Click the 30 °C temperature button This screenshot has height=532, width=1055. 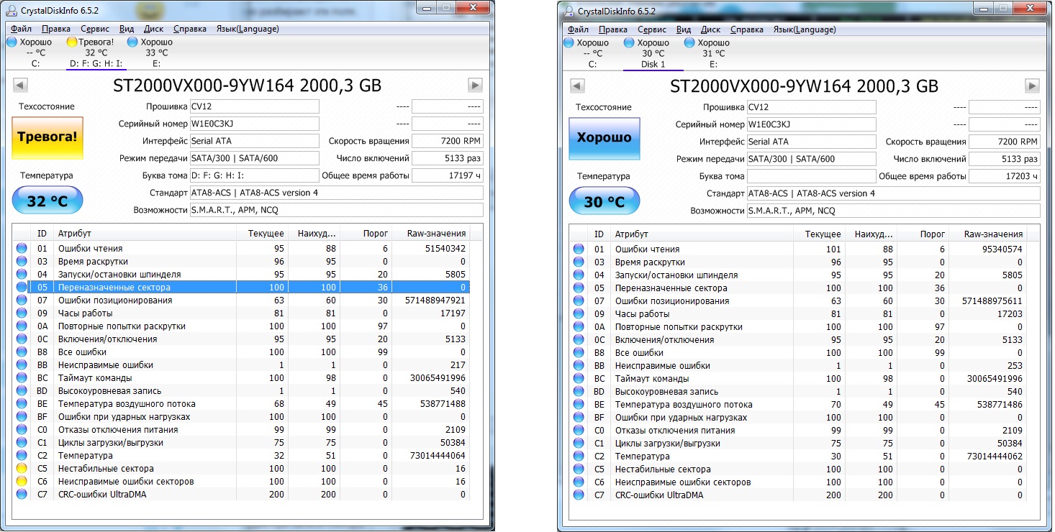(605, 201)
